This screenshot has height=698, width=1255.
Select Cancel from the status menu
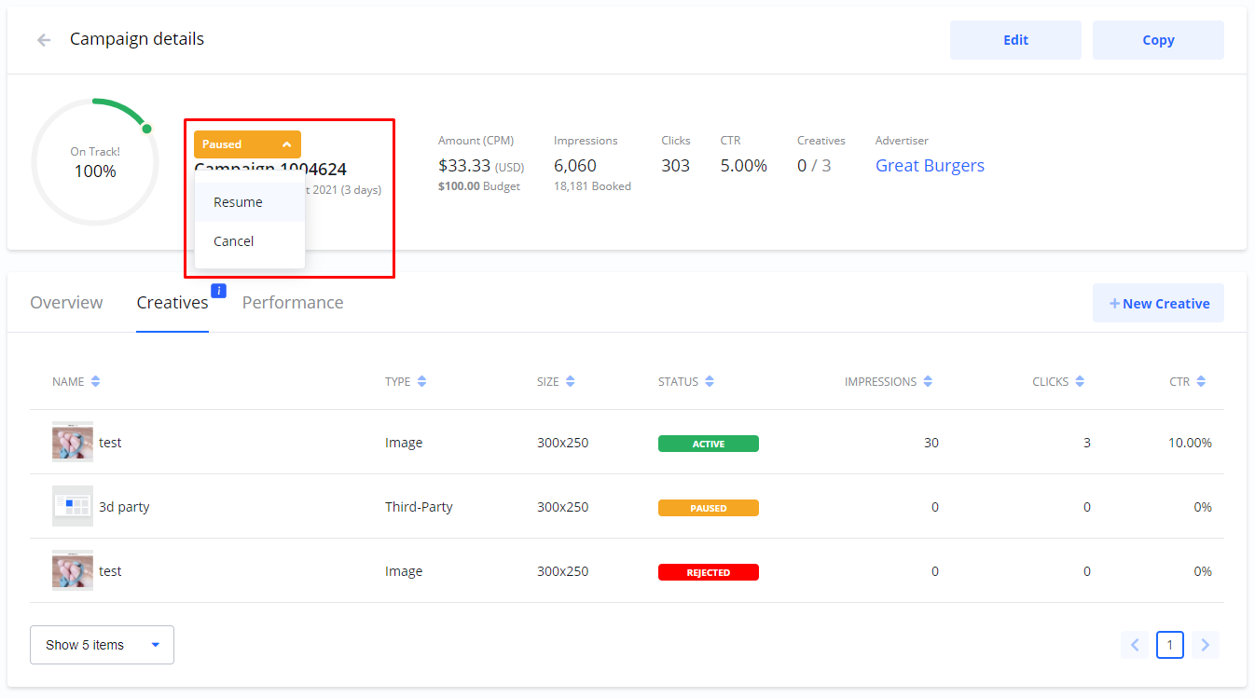(234, 241)
